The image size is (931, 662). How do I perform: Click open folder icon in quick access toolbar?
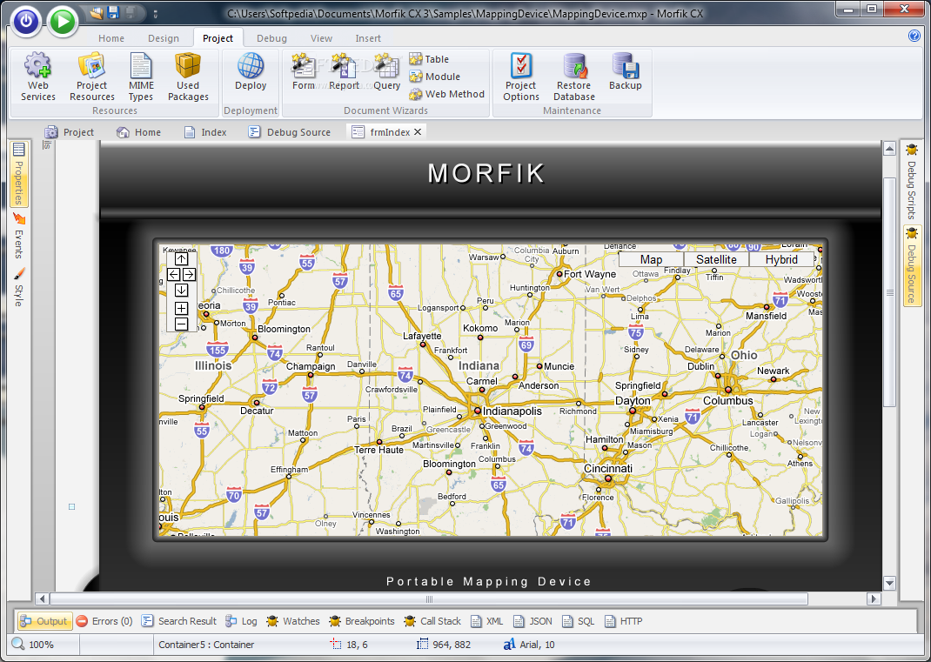tap(97, 12)
